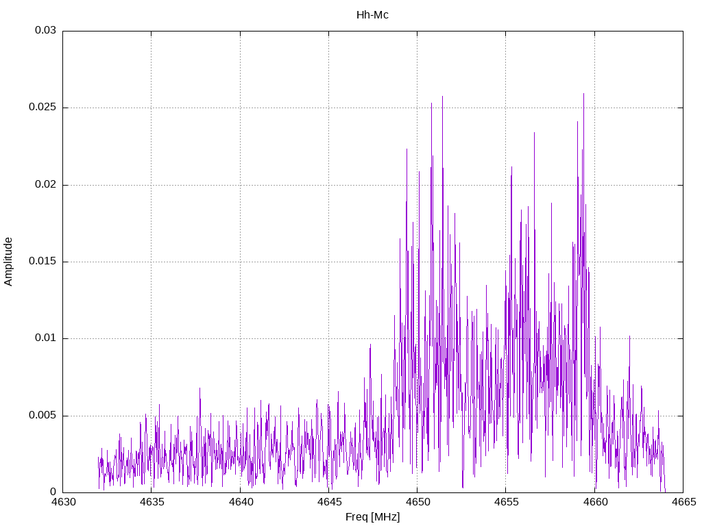
Task: Click the x-axis tick label 4665
Action: (x=683, y=502)
